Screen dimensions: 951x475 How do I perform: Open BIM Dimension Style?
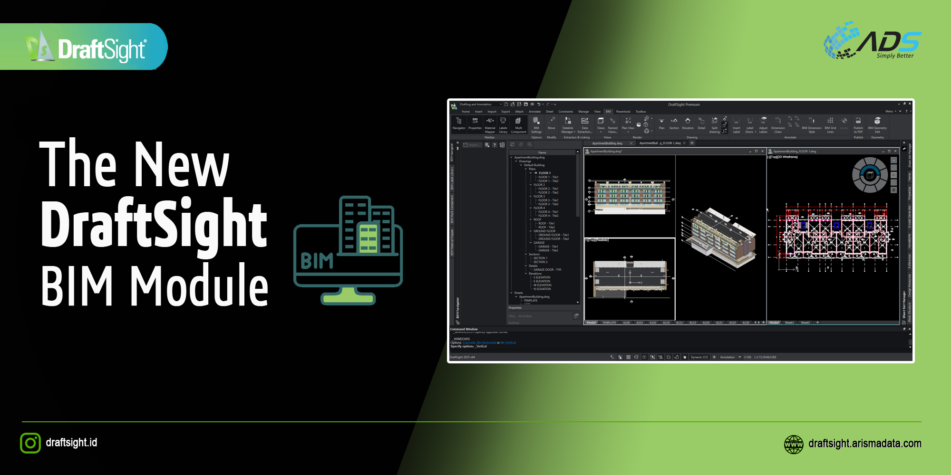812,125
